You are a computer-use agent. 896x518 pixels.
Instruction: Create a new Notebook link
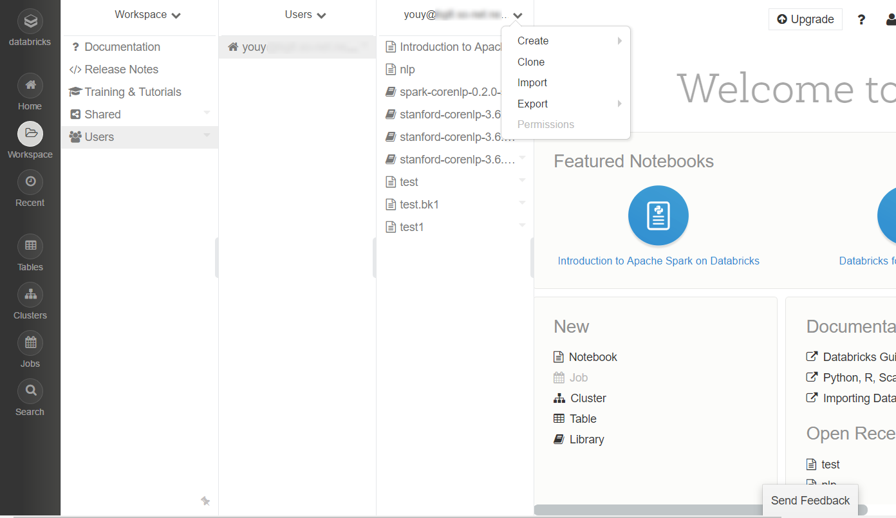593,357
